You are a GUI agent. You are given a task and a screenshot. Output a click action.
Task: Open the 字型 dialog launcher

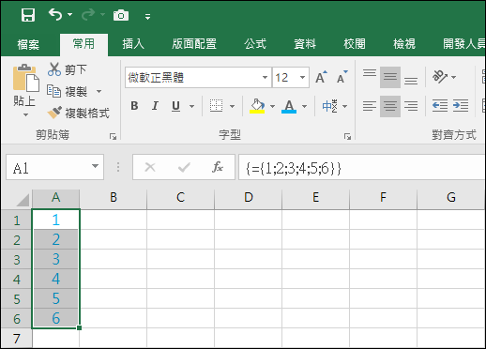(347, 136)
